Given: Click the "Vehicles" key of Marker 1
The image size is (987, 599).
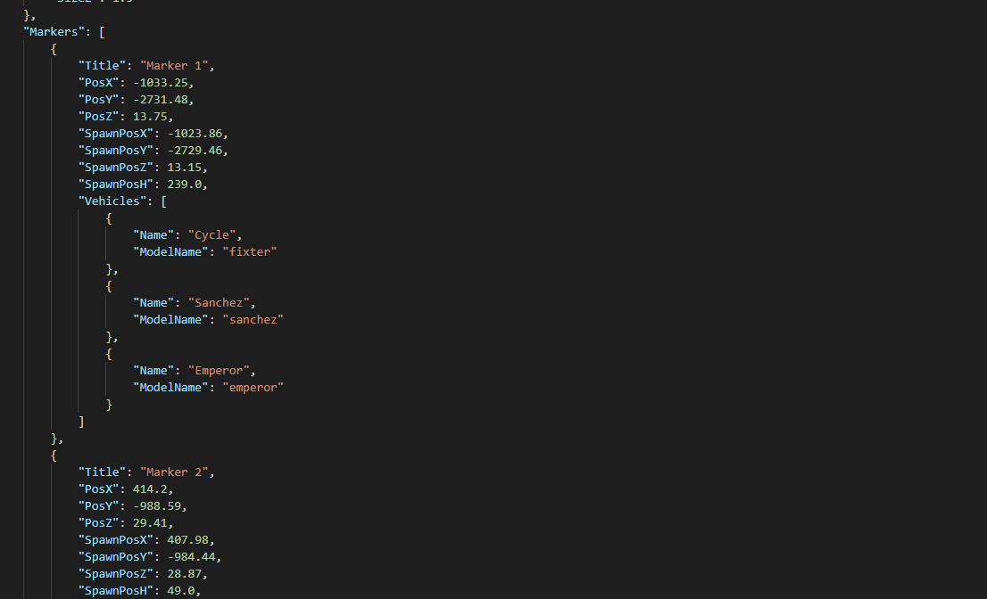Looking at the screenshot, I should point(116,201).
